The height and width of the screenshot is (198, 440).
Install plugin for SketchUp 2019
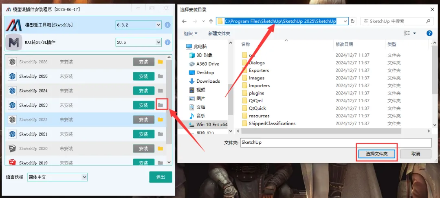[144, 163]
